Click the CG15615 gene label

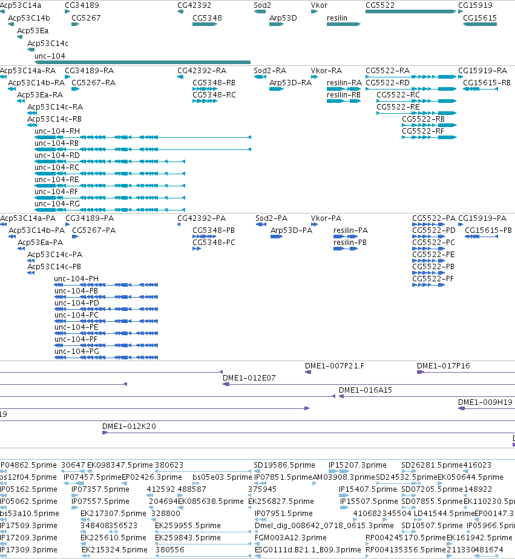[480, 18]
